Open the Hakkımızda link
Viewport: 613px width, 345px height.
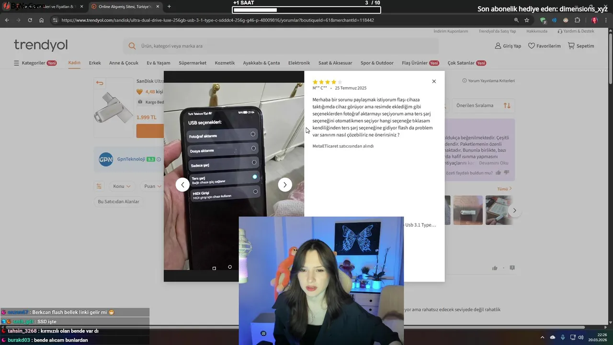tap(537, 31)
